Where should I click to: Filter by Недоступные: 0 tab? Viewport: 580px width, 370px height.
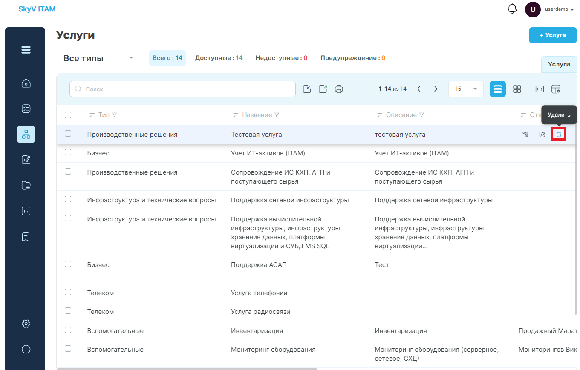pos(282,58)
